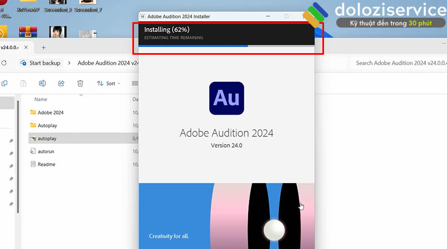Click the WinRAR books desktop icon
The image size is (447, 249).
tap(28, 32)
